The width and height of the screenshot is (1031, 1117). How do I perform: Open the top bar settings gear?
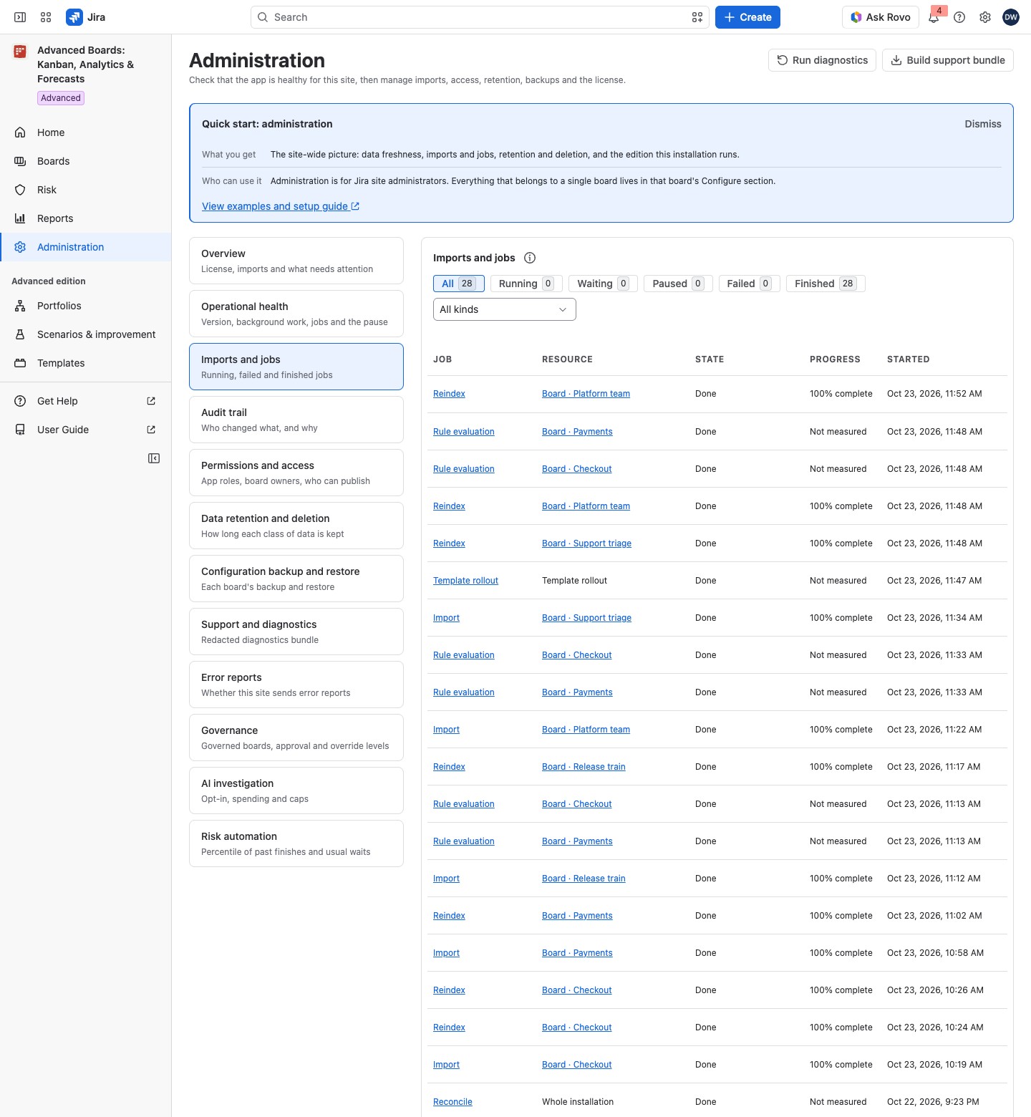point(985,17)
